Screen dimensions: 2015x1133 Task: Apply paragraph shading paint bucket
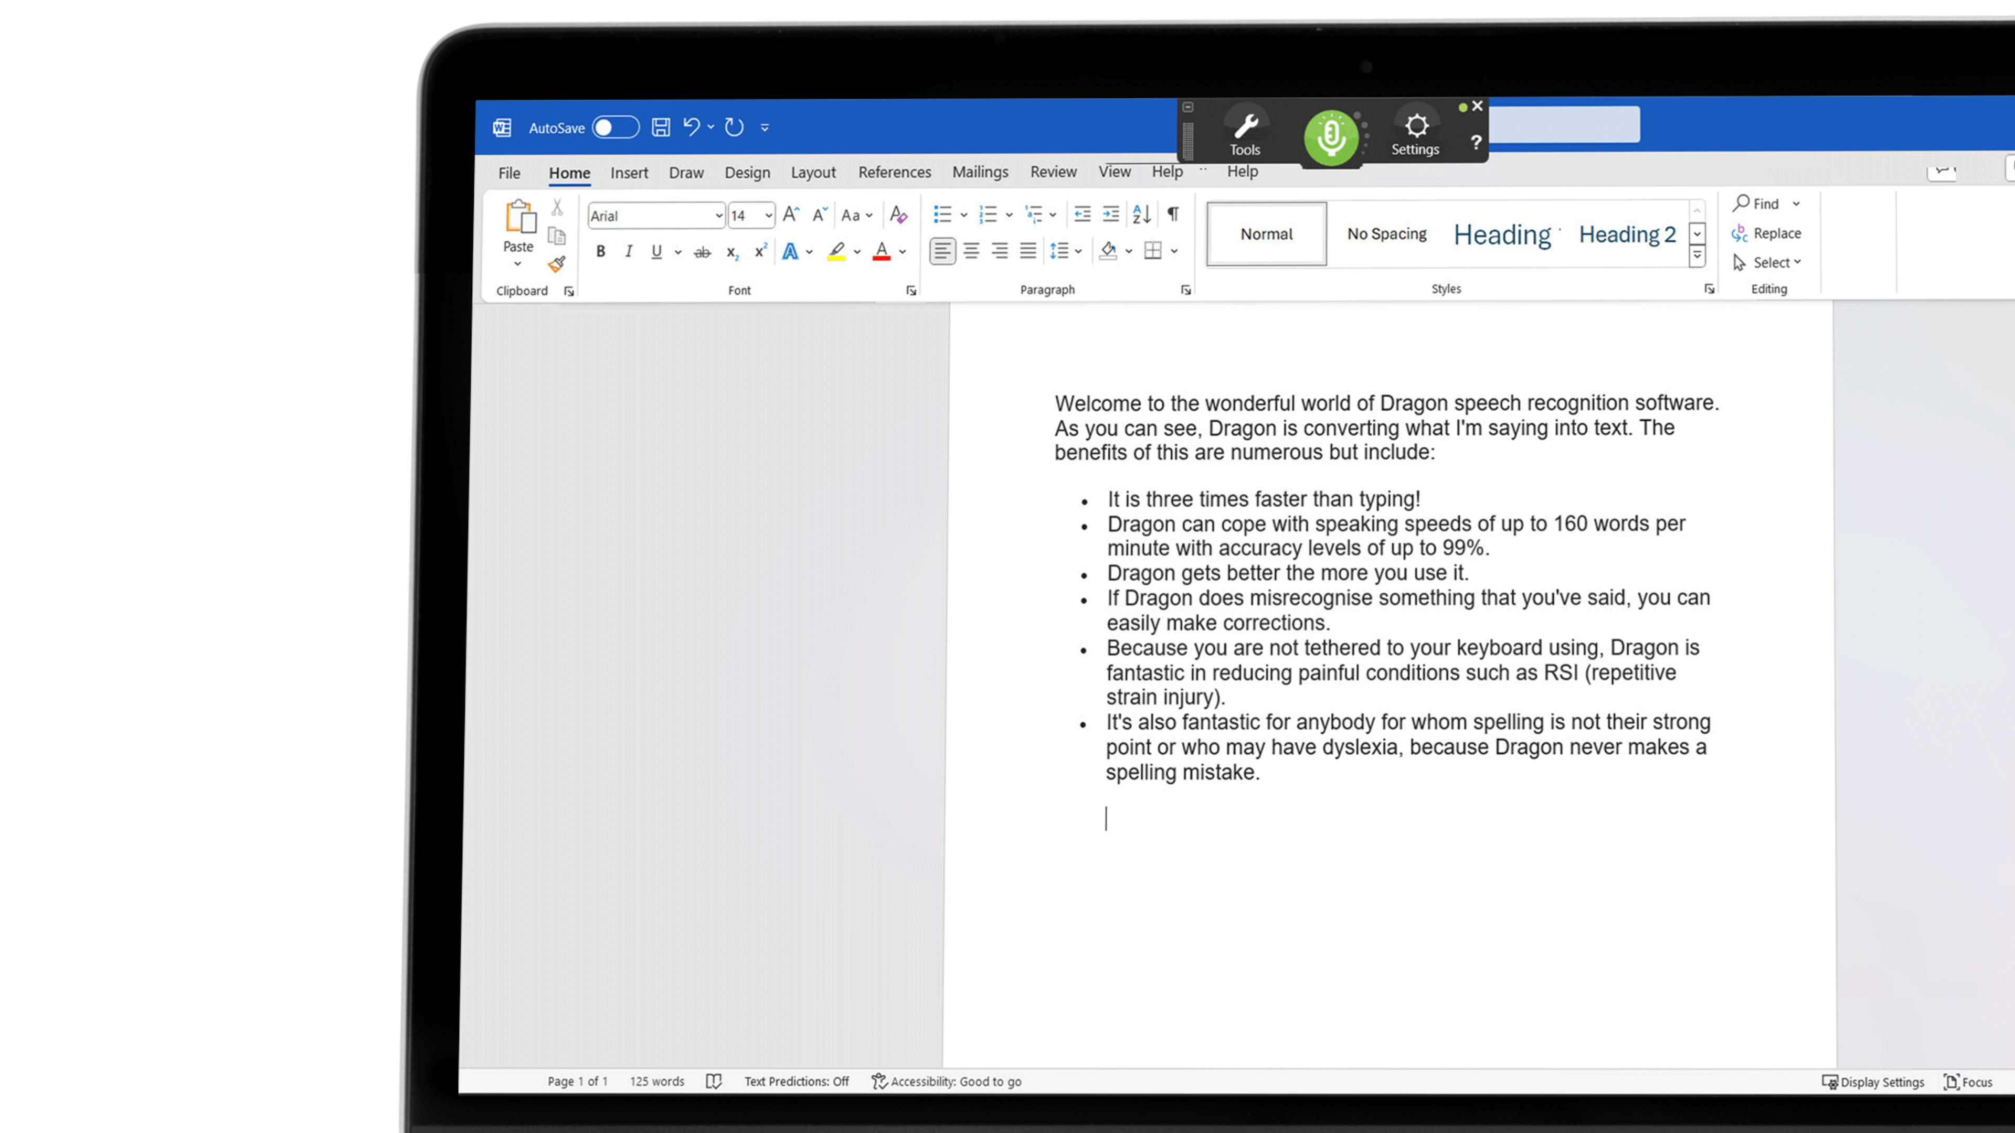[1108, 251]
